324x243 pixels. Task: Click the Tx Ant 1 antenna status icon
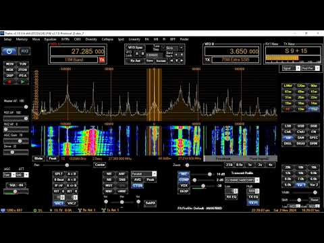[x=103, y=210]
